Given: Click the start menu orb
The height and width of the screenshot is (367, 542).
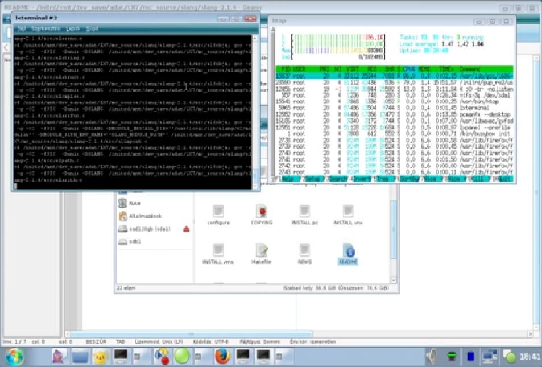Looking at the screenshot, I should (x=15, y=356).
